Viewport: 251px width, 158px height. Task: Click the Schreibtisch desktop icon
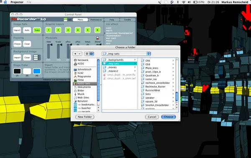[x=75, y=70]
